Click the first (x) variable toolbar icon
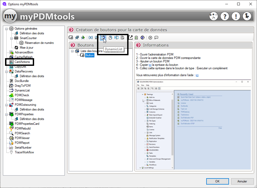Viewport: 257px width, 188px height. [x=90, y=38]
